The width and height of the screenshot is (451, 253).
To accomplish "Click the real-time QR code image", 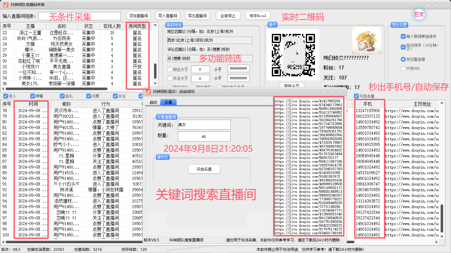I will [x=293, y=55].
